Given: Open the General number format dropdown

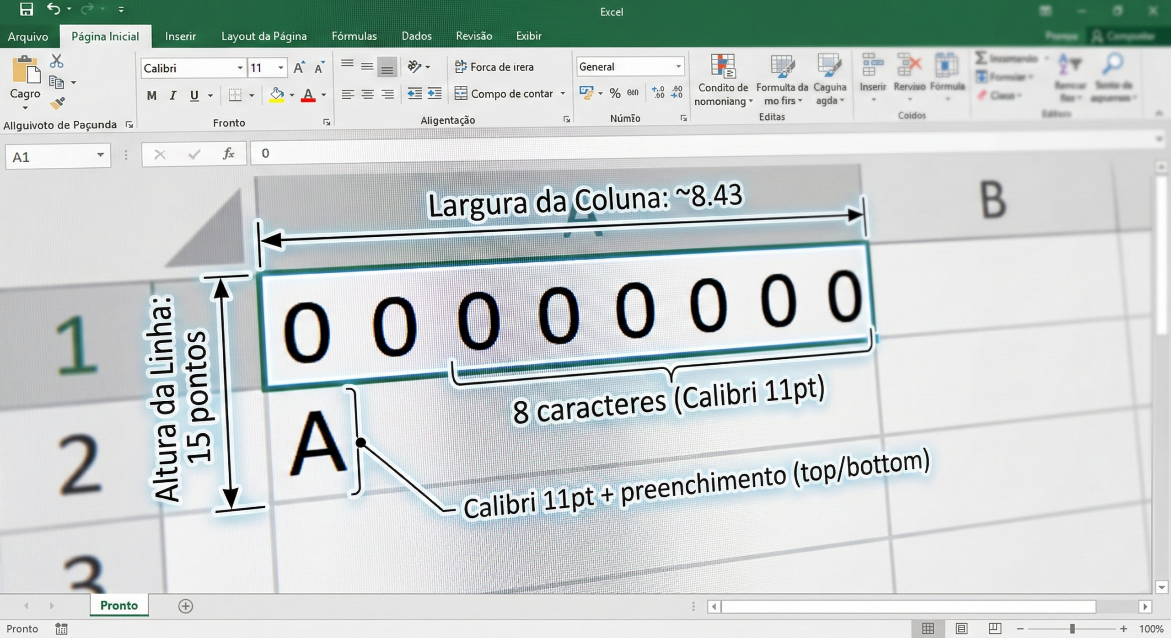Looking at the screenshot, I should coord(678,67).
